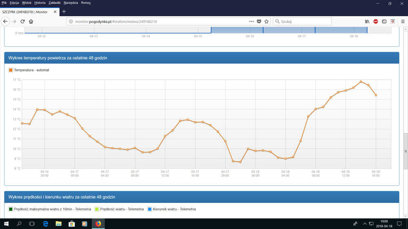This screenshot has width=408, height=229.
Task: Open the Pocket list toolbar icon
Action: [392, 22]
